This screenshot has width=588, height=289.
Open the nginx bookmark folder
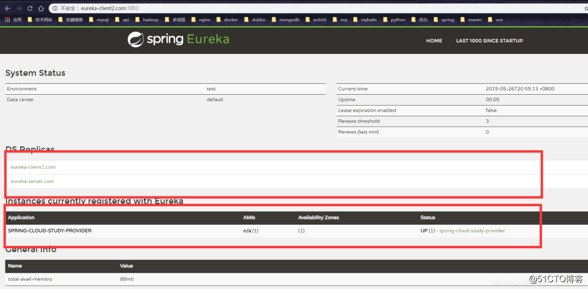click(x=200, y=20)
